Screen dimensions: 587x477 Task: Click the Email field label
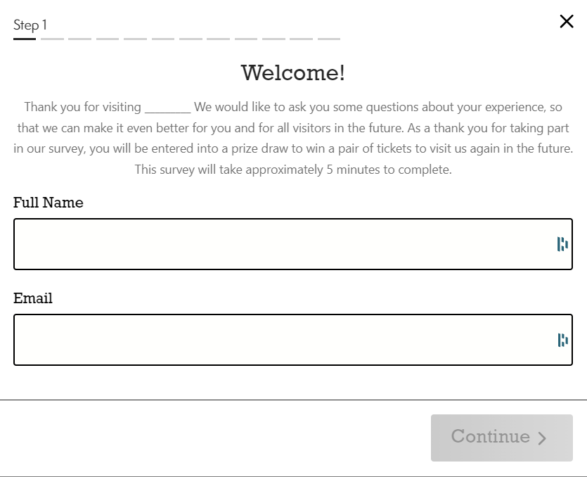(32, 298)
